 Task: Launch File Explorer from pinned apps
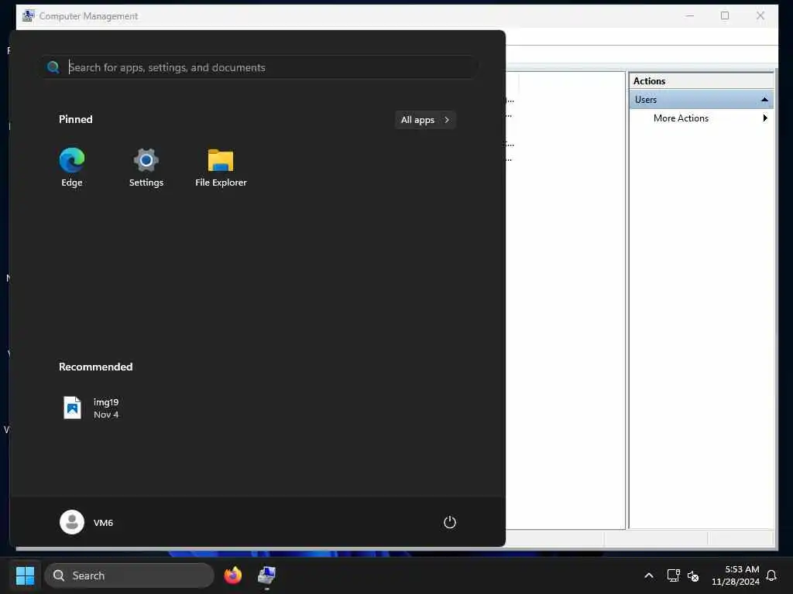pyautogui.click(x=221, y=167)
